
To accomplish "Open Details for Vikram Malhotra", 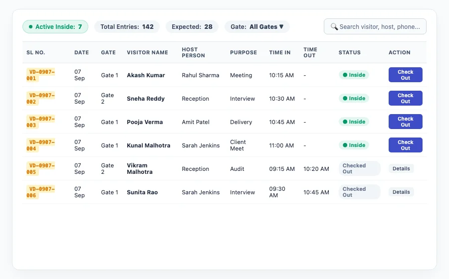I will click(x=401, y=169).
